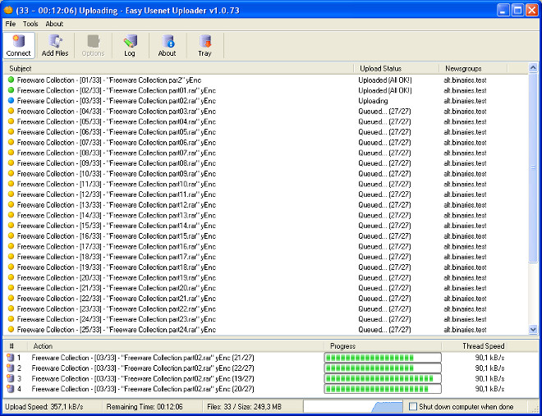
Task: Send application to Tray icon
Action: coord(204,45)
